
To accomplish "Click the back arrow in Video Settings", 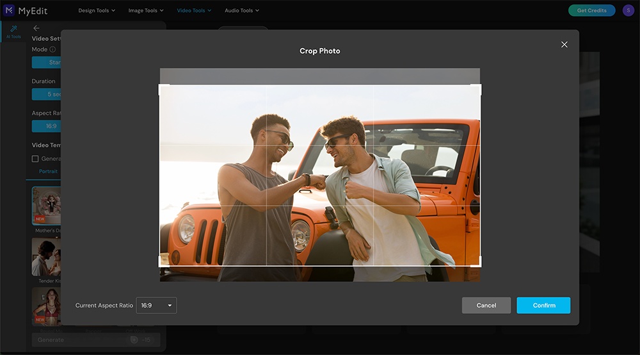I will 36,28.
